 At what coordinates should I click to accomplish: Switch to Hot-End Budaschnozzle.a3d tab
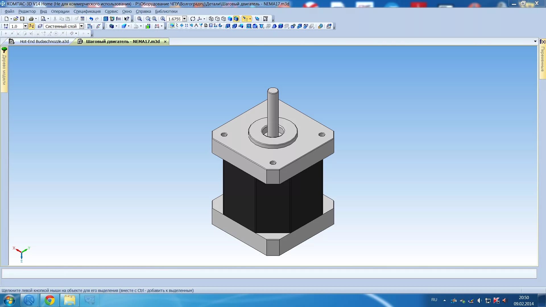(x=44, y=42)
